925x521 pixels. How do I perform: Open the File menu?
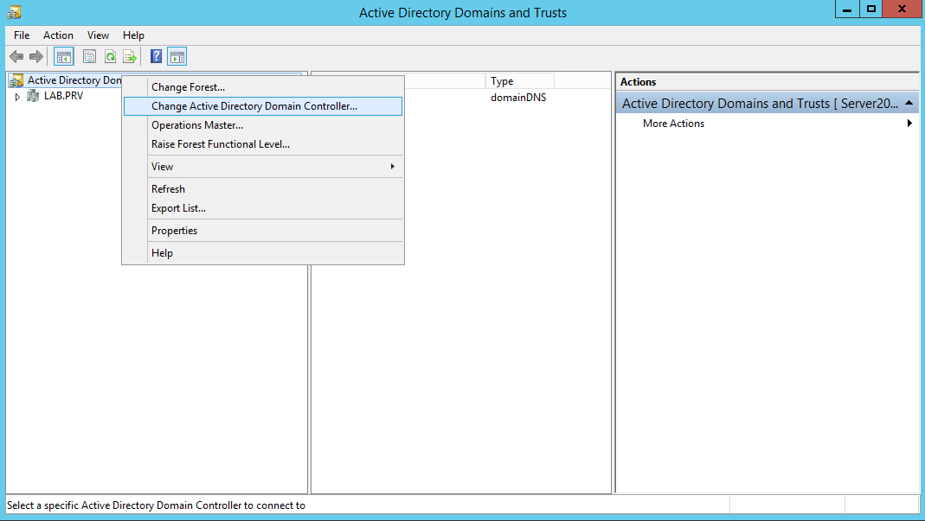click(x=22, y=35)
